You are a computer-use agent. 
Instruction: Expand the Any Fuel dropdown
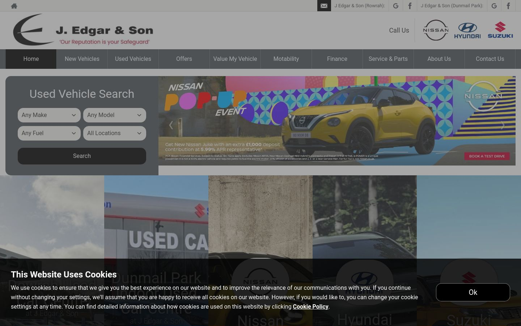pyautogui.click(x=49, y=133)
